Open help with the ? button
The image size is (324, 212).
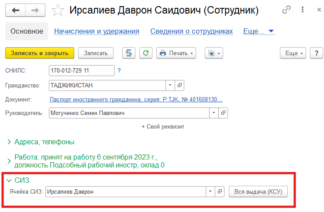316,53
